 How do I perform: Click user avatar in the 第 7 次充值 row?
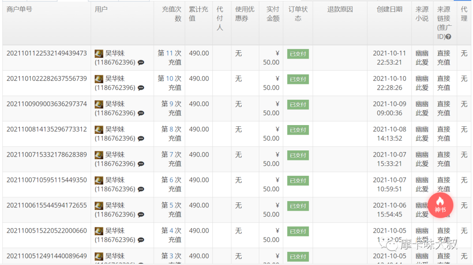99,155
